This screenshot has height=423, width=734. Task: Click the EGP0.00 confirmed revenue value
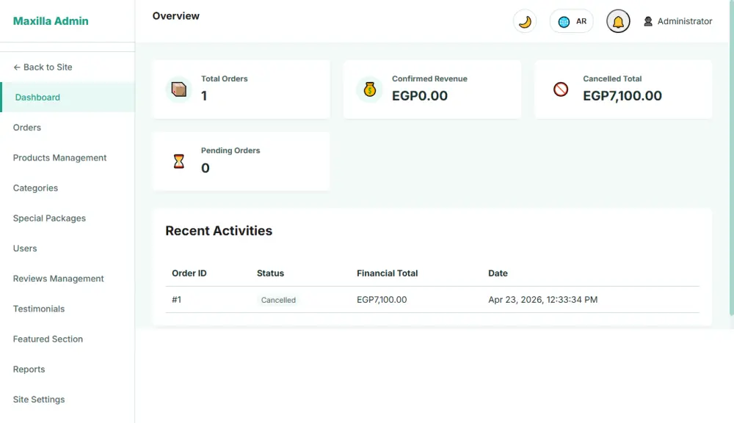(x=419, y=96)
